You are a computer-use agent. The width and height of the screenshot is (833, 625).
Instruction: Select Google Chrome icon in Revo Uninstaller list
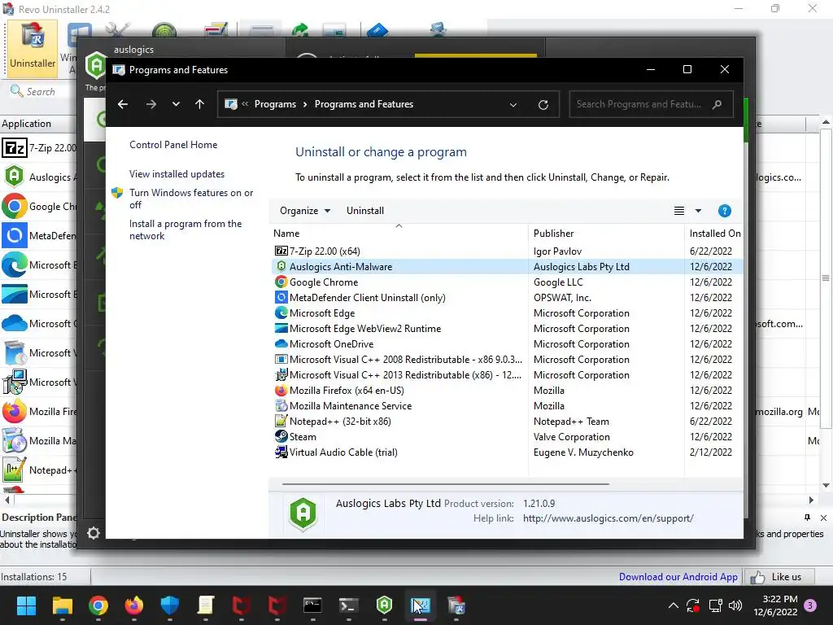tap(15, 206)
